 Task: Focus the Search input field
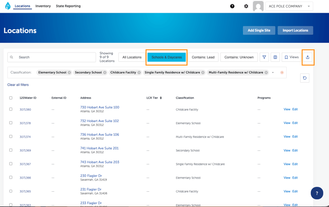[52, 57]
